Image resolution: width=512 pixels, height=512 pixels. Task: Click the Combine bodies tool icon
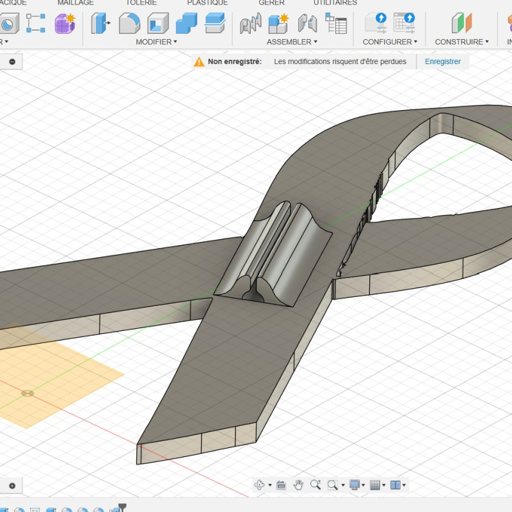click(186, 24)
